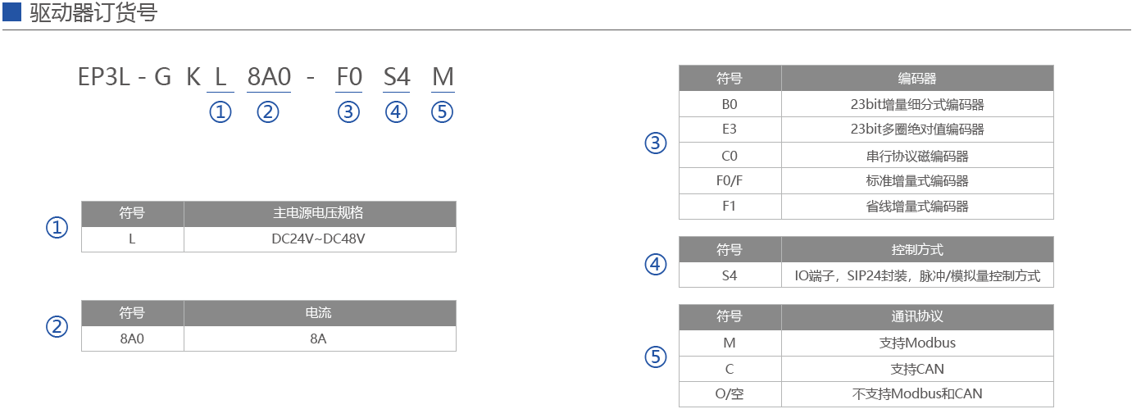This screenshot has height=409, width=1132.
Task: Select circled ⑤ beside the 通讯协议 table
Action: 655,357
